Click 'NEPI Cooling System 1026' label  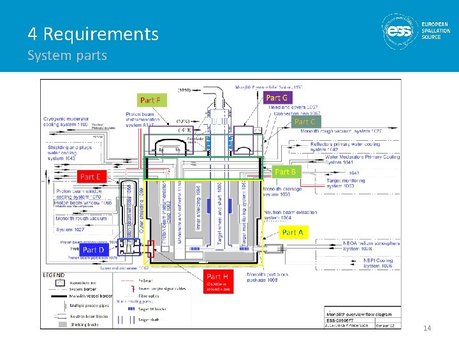click(x=378, y=263)
